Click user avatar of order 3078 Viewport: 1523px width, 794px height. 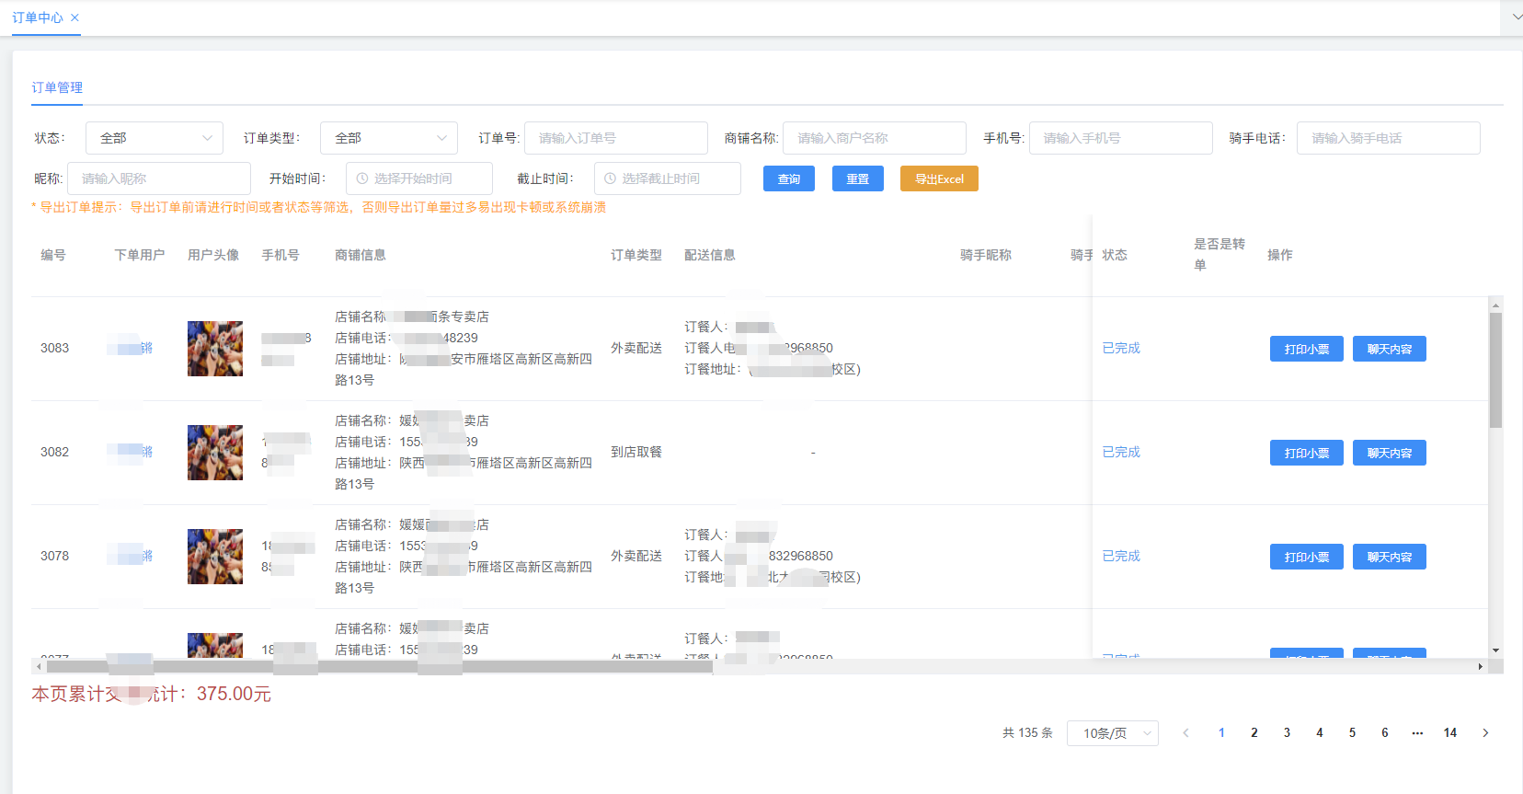[x=215, y=557]
